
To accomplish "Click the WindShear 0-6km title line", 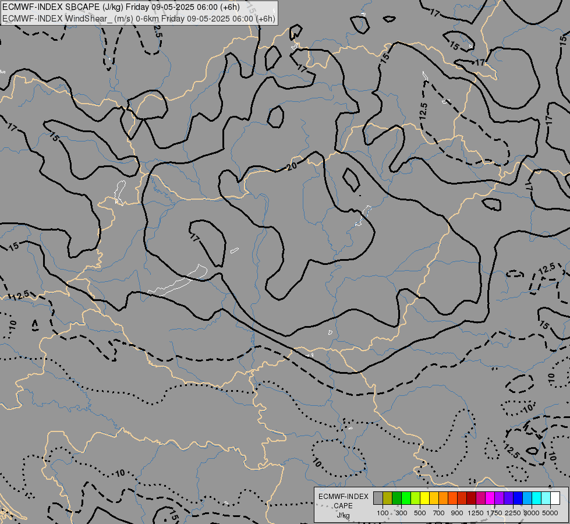I will pos(139,18).
